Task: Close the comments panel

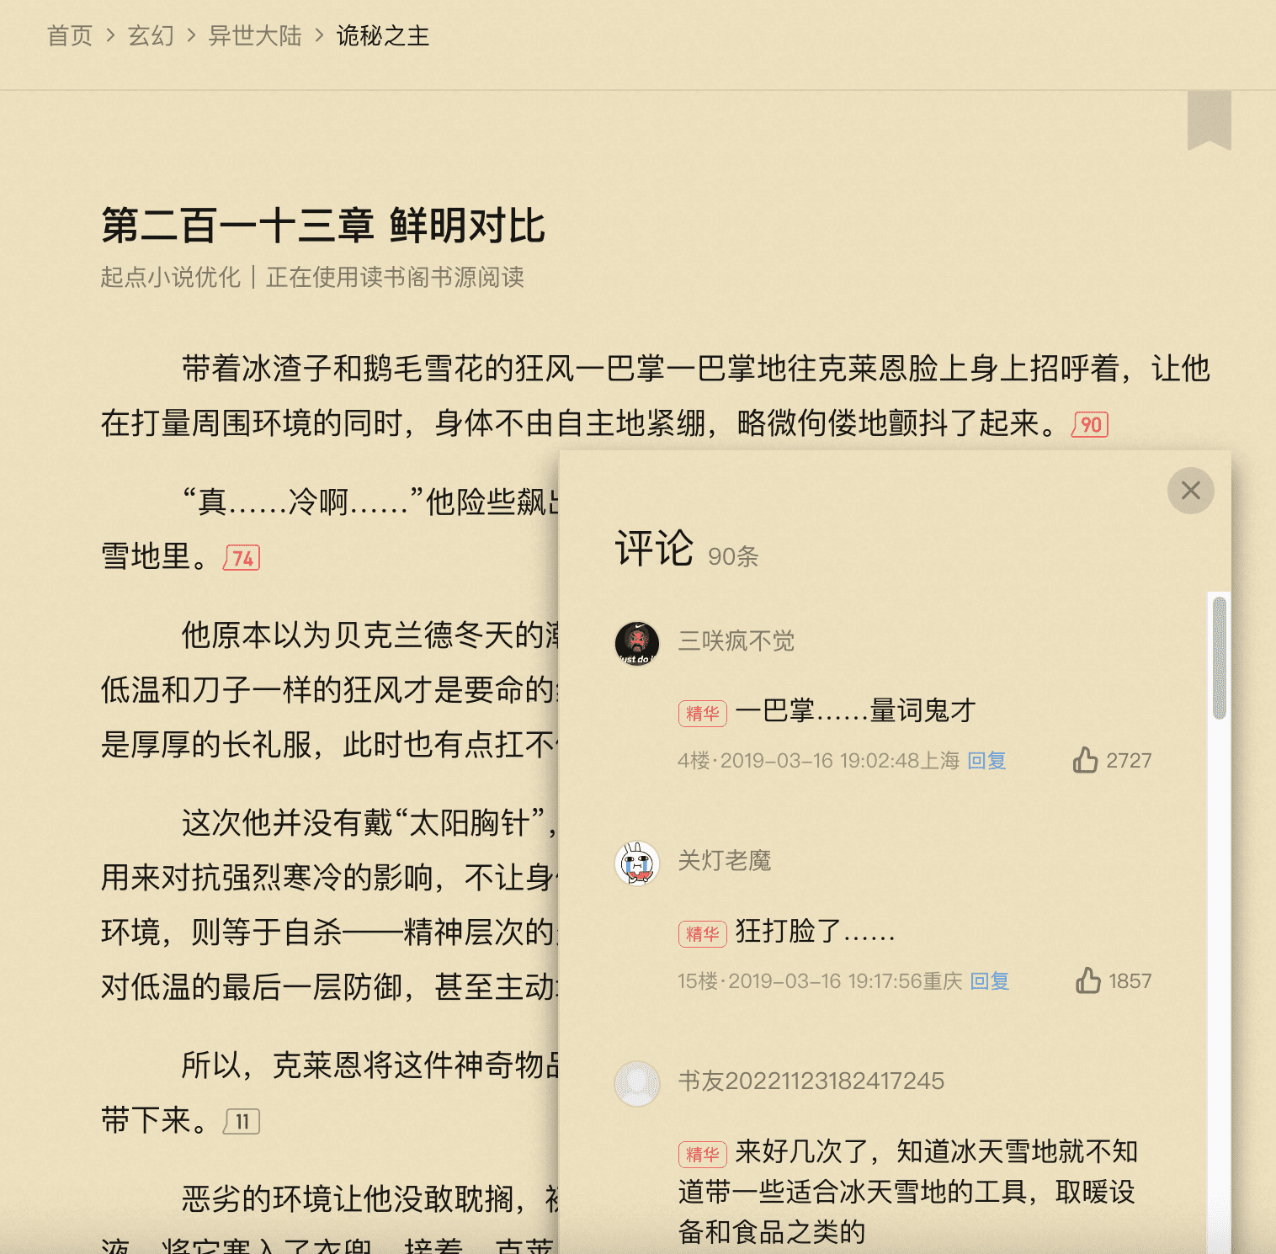Action: (1190, 491)
